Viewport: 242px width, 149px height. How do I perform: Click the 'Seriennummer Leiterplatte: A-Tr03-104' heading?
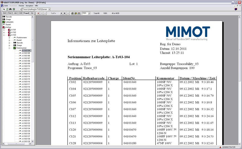point(99,57)
